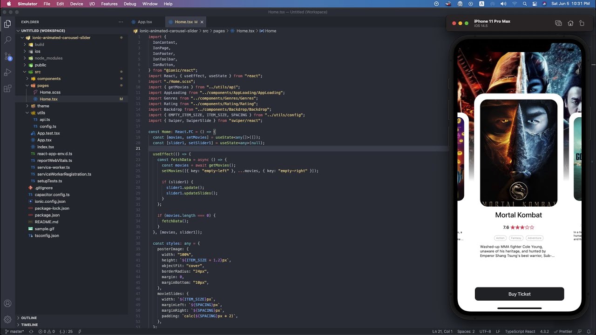Click the master branch status item
Viewport: 596px width, 335px height.
(14, 332)
